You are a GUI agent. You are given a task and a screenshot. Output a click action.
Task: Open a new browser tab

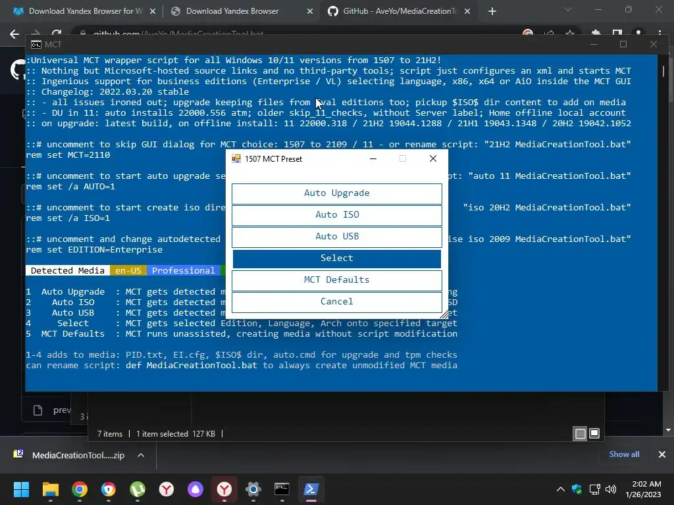pos(492,12)
